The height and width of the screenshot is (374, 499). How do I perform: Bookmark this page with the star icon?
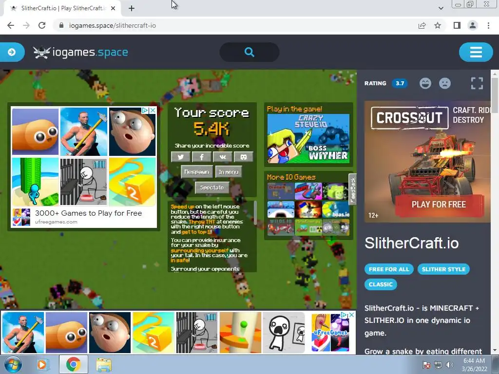(x=438, y=25)
